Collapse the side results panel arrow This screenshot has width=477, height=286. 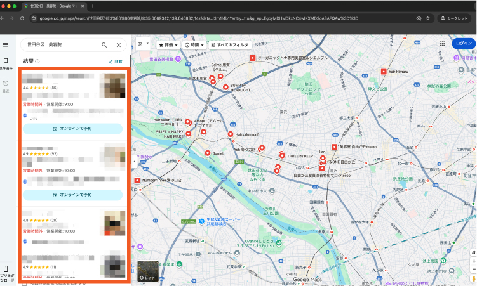coord(134,162)
